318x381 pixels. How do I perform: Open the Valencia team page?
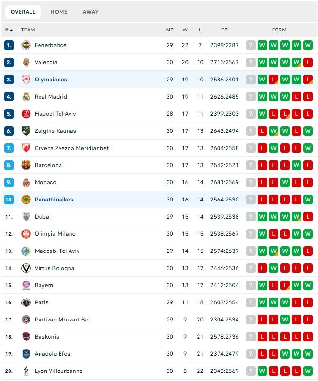point(46,62)
